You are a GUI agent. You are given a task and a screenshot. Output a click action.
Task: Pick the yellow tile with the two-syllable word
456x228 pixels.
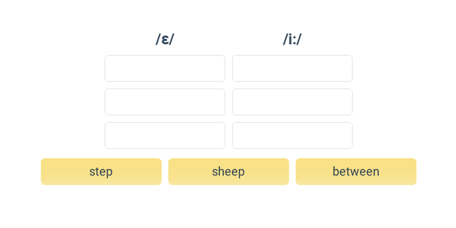356,172
